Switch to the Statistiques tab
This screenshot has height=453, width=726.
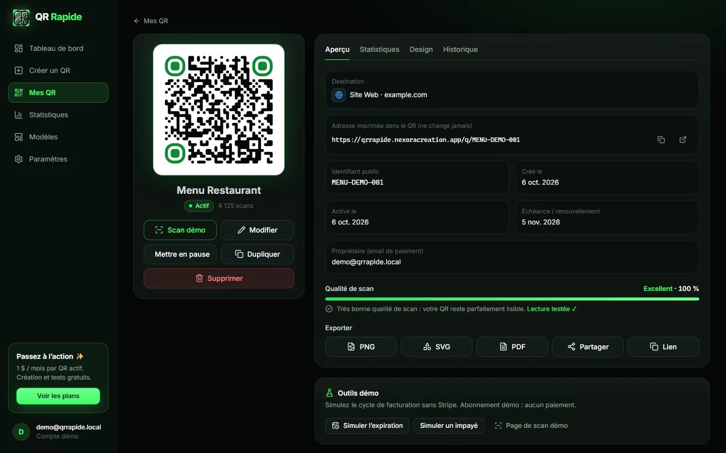coord(379,49)
